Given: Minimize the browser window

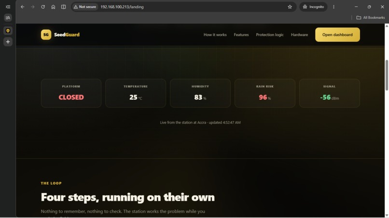Looking at the screenshot, I should pos(356,7).
